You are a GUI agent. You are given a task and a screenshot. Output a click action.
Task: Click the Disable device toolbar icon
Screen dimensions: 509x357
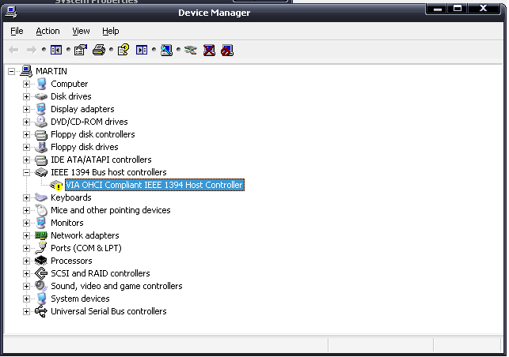coord(227,50)
